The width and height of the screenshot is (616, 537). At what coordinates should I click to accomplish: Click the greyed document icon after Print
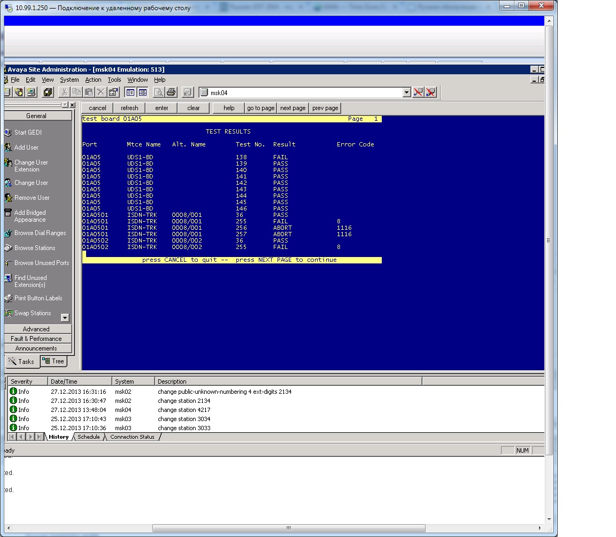pyautogui.click(x=187, y=92)
